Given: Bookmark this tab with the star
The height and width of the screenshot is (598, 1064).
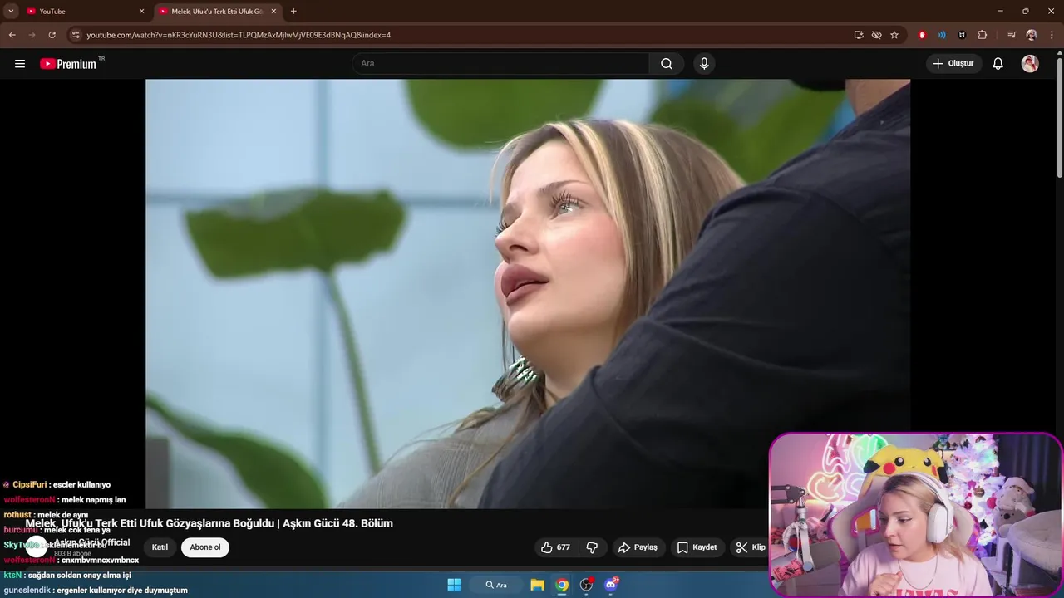Looking at the screenshot, I should (894, 35).
